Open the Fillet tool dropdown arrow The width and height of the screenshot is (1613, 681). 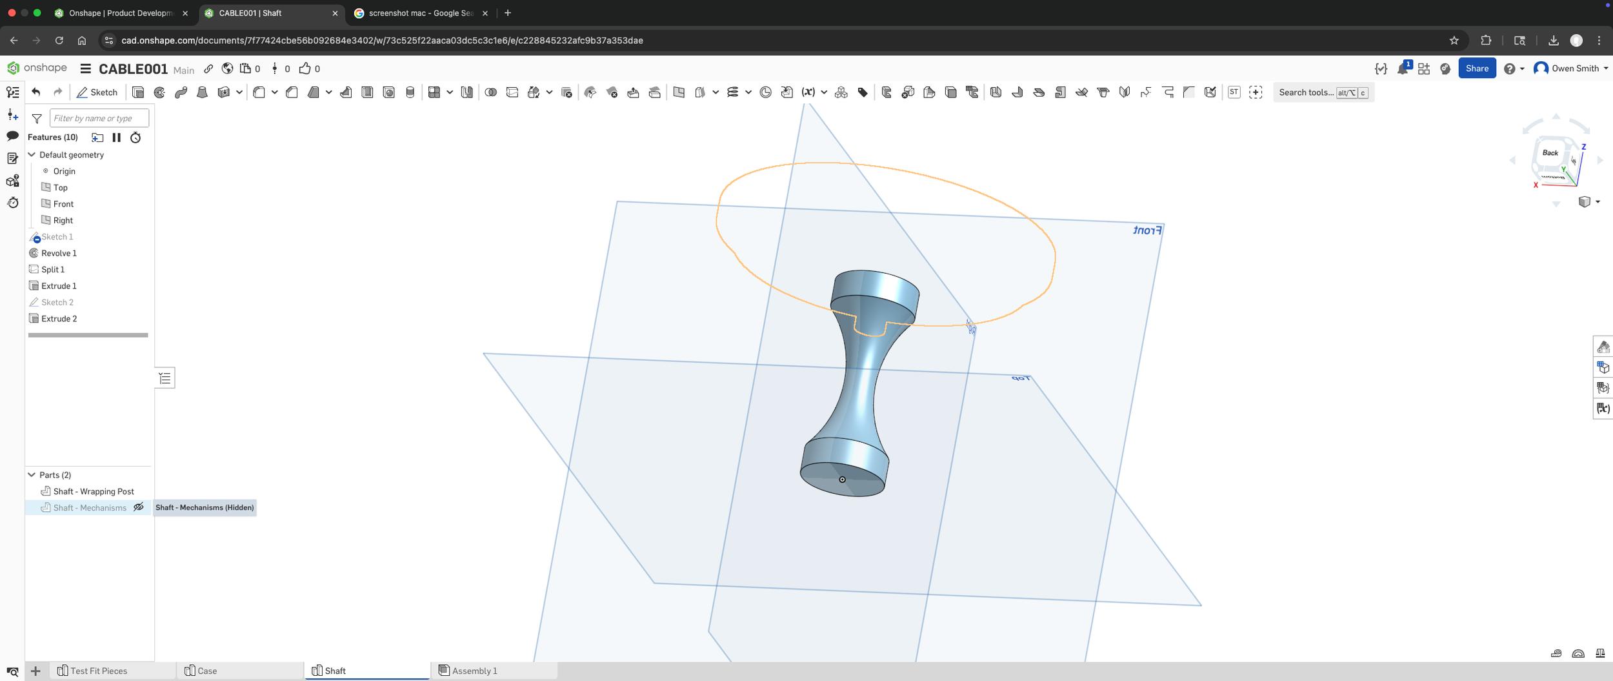tap(274, 92)
